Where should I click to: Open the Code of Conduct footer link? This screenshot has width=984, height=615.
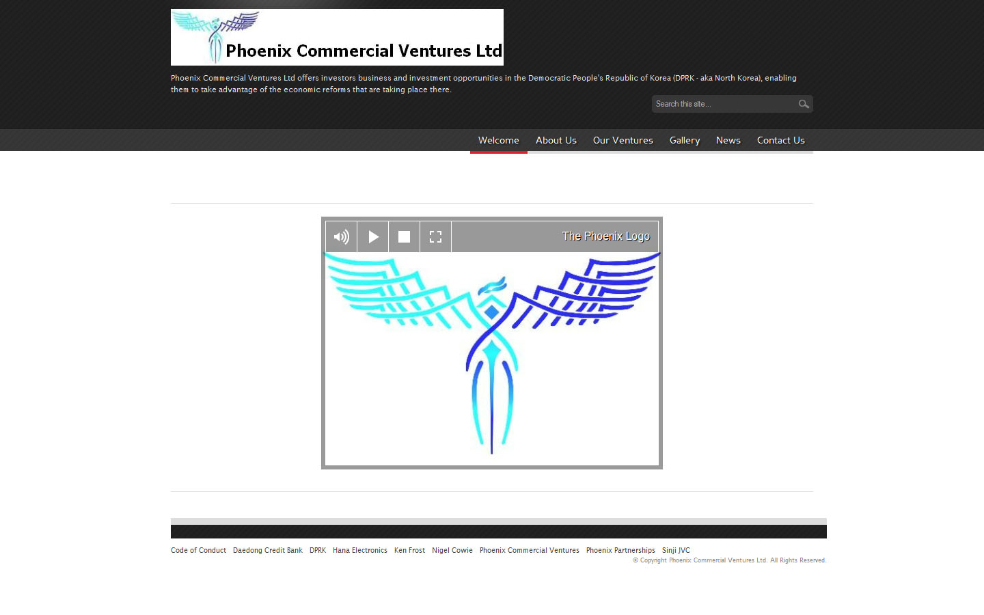click(198, 550)
